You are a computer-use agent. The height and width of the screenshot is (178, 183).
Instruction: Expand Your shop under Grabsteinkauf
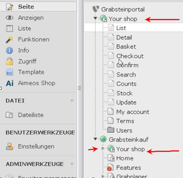[x=103, y=149]
